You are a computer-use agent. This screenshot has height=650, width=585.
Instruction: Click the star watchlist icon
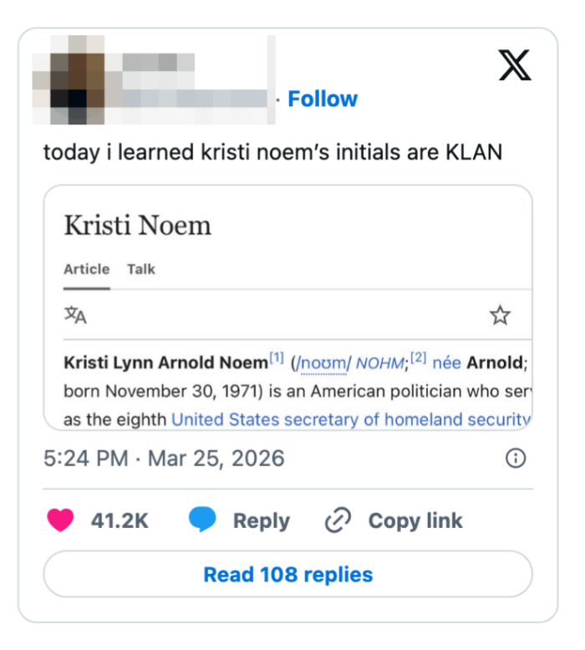point(500,315)
